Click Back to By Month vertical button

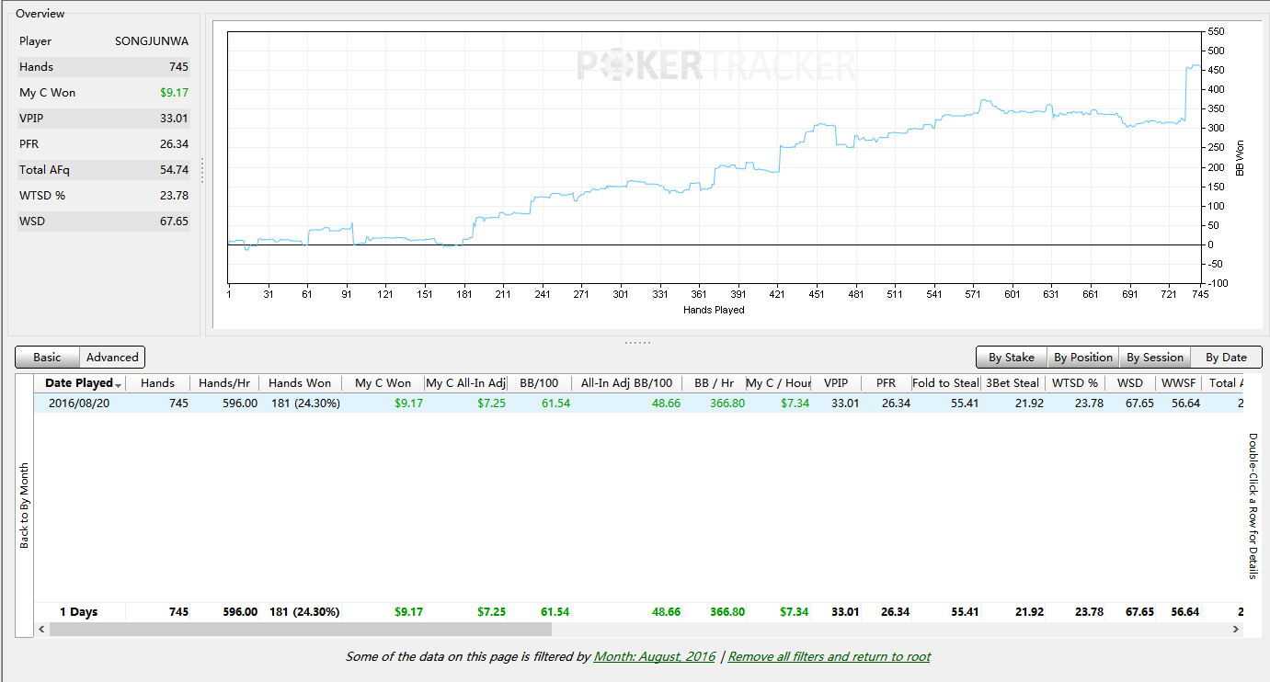[x=25, y=506]
